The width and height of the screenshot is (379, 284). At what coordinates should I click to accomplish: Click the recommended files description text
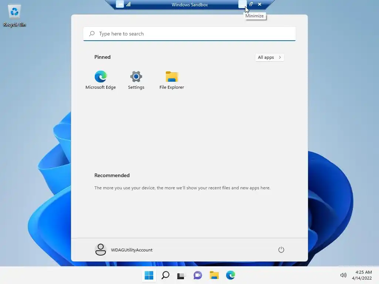click(182, 188)
